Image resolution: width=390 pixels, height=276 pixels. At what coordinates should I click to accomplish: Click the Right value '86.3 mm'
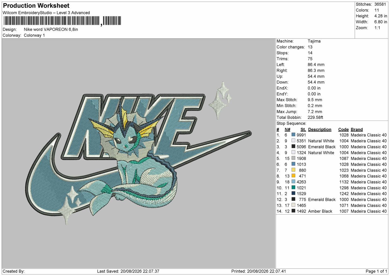(316, 71)
